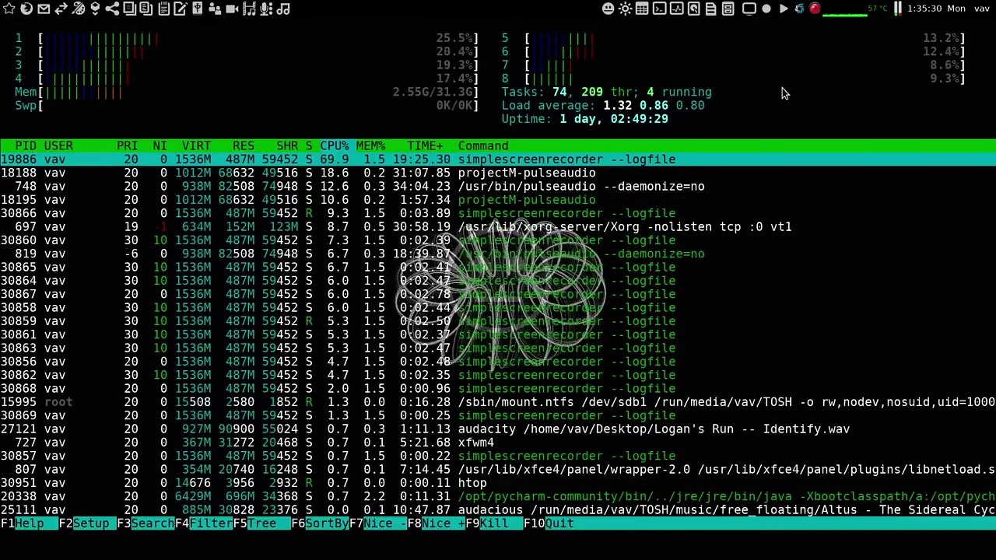Screen dimensions: 996x560
Task: Select process row PID 18188 projectM-pulseaudio
Action: [x=498, y=173]
